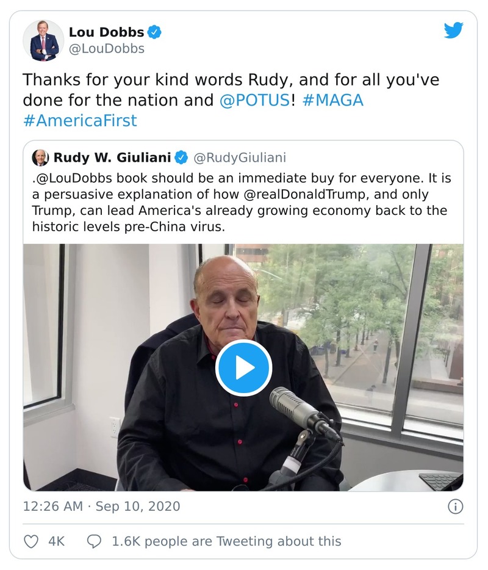Like the tweet with the heart icon
Viewport: 488px width, 570px height.
(x=30, y=541)
